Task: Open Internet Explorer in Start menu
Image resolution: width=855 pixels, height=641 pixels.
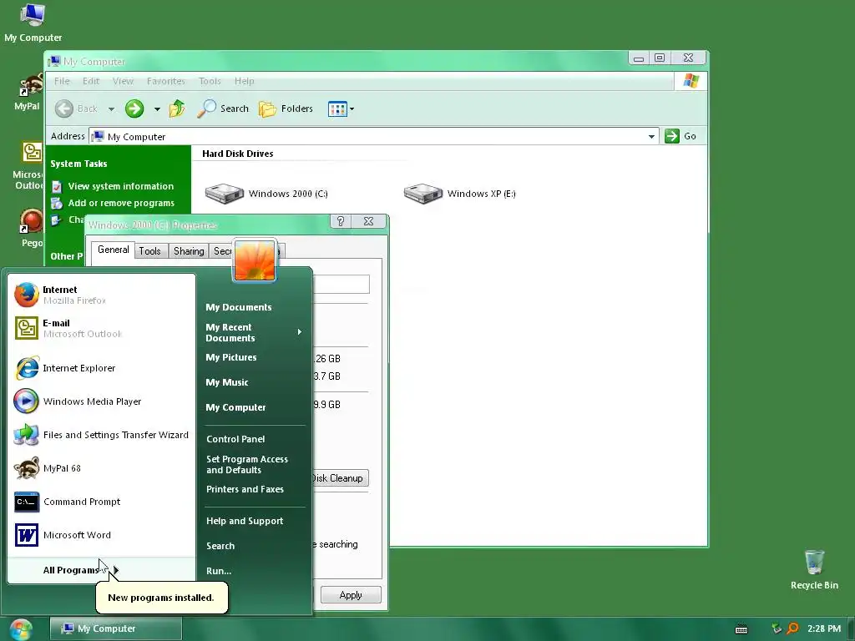Action: [x=101, y=368]
